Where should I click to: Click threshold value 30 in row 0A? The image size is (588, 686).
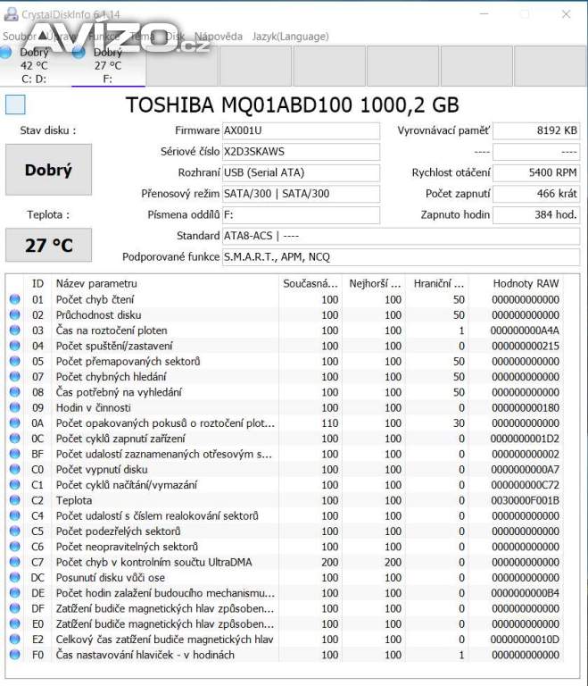459,423
